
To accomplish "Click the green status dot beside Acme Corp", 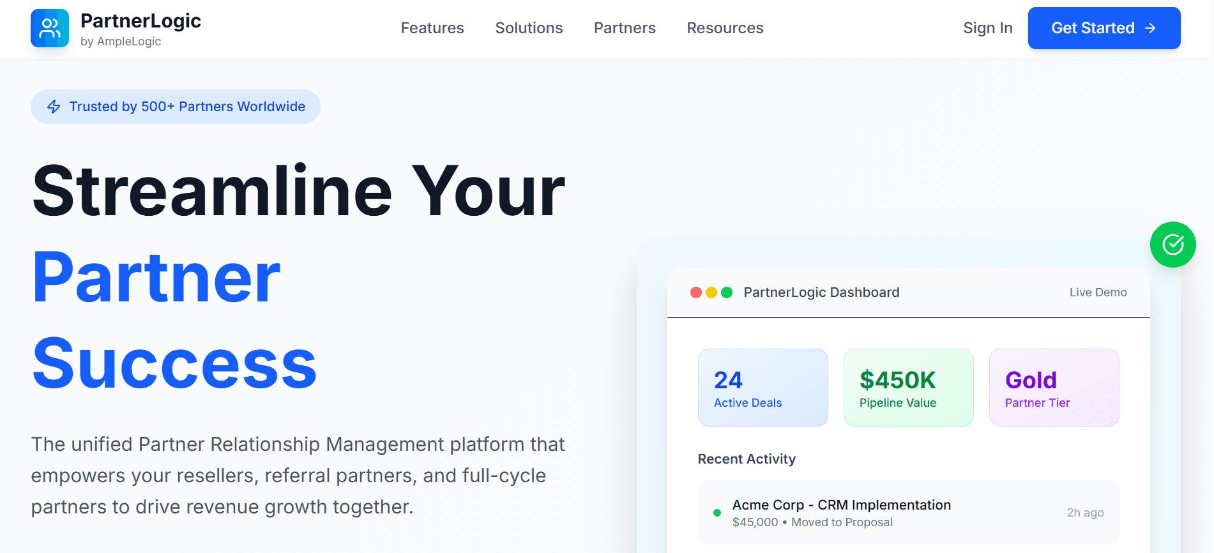I will pyautogui.click(x=717, y=513).
